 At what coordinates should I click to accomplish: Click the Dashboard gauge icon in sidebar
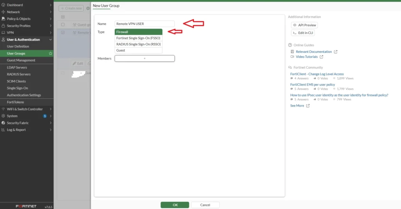3,5
